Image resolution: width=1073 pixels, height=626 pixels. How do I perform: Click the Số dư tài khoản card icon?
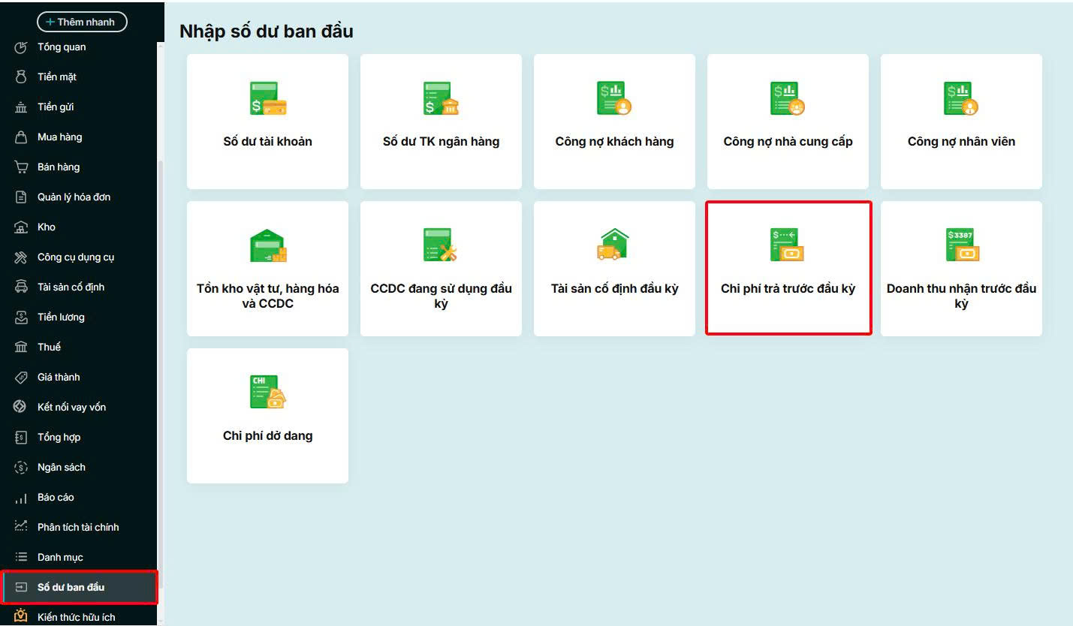tap(268, 98)
